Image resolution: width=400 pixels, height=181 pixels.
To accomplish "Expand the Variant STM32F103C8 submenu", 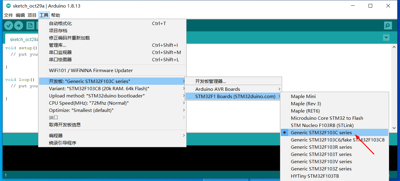I will click(x=112, y=88).
